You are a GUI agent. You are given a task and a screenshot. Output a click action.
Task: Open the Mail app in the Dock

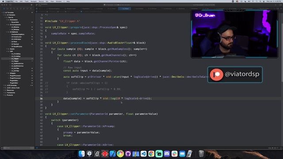click(x=182, y=154)
